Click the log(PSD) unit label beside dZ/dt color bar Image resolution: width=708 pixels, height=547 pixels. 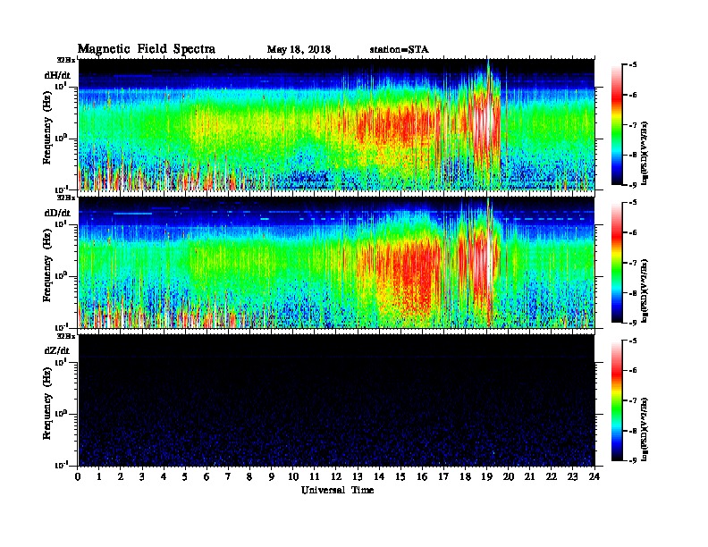(645, 428)
